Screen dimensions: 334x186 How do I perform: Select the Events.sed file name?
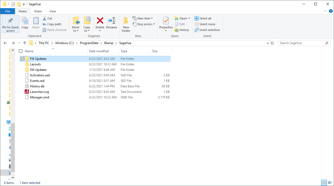(37, 81)
